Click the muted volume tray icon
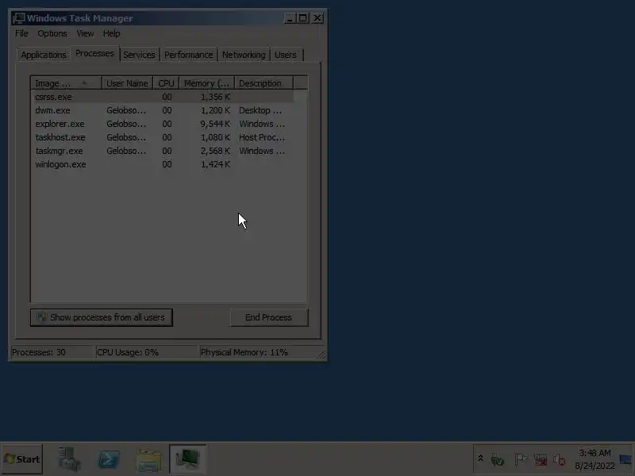 [560, 460]
